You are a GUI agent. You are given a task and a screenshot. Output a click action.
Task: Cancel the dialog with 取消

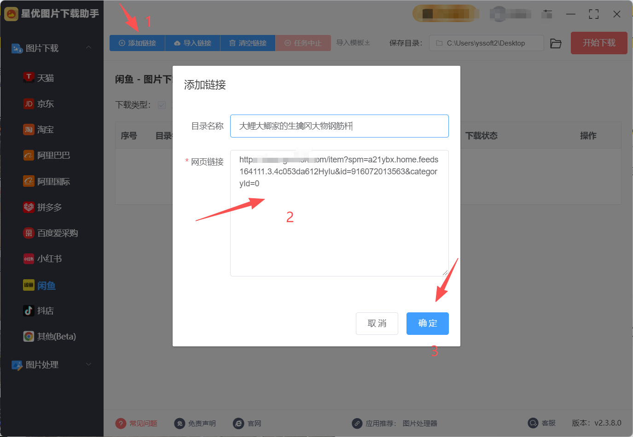[x=377, y=323]
